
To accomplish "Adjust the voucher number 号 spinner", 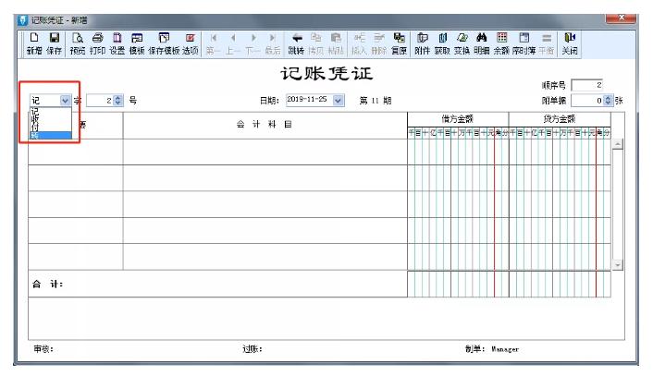I will coord(118,101).
